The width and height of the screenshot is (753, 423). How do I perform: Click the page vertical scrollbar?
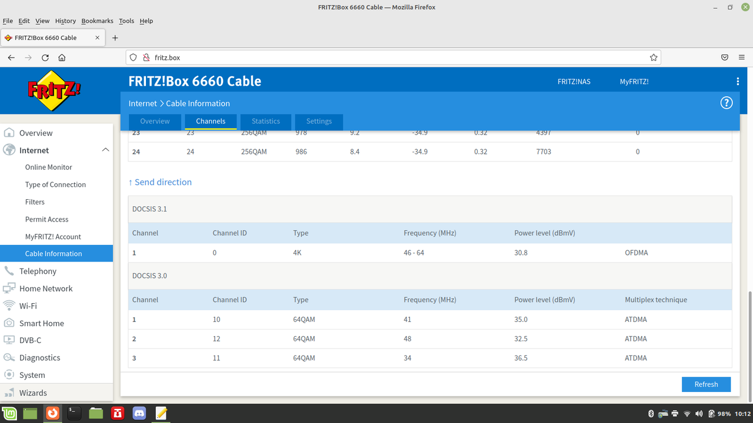click(749, 346)
